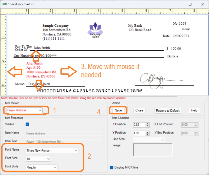The height and width of the screenshot is (175, 209).
Task: Expand the Font Size dropdown
Action: click(48, 159)
